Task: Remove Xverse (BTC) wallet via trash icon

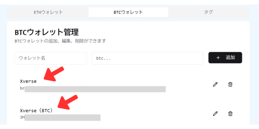Action: pos(230,114)
